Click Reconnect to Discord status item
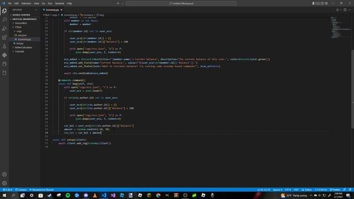The image size is (354, 199). coord(41,190)
